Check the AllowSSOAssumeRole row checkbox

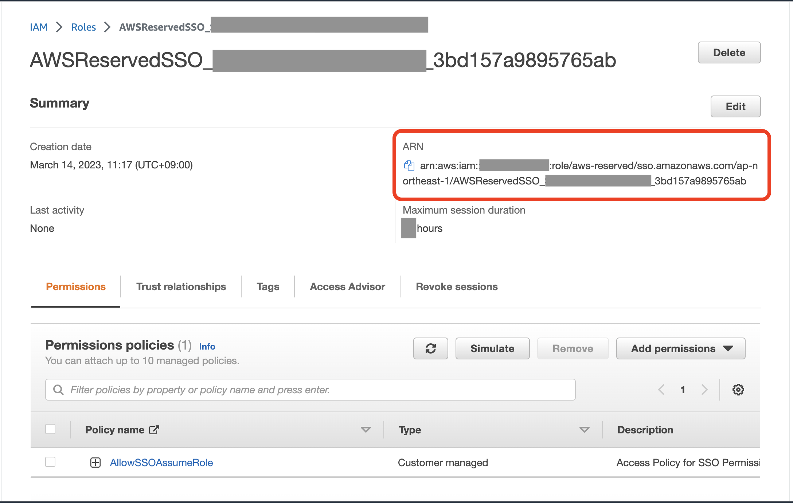50,462
